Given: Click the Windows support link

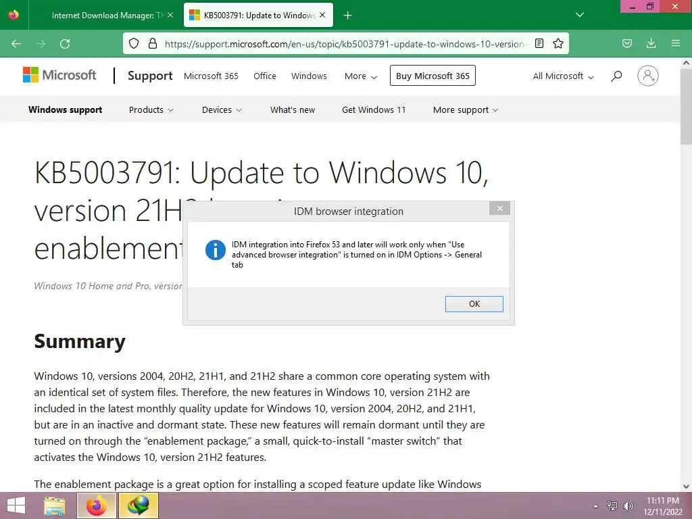Looking at the screenshot, I should (66, 110).
